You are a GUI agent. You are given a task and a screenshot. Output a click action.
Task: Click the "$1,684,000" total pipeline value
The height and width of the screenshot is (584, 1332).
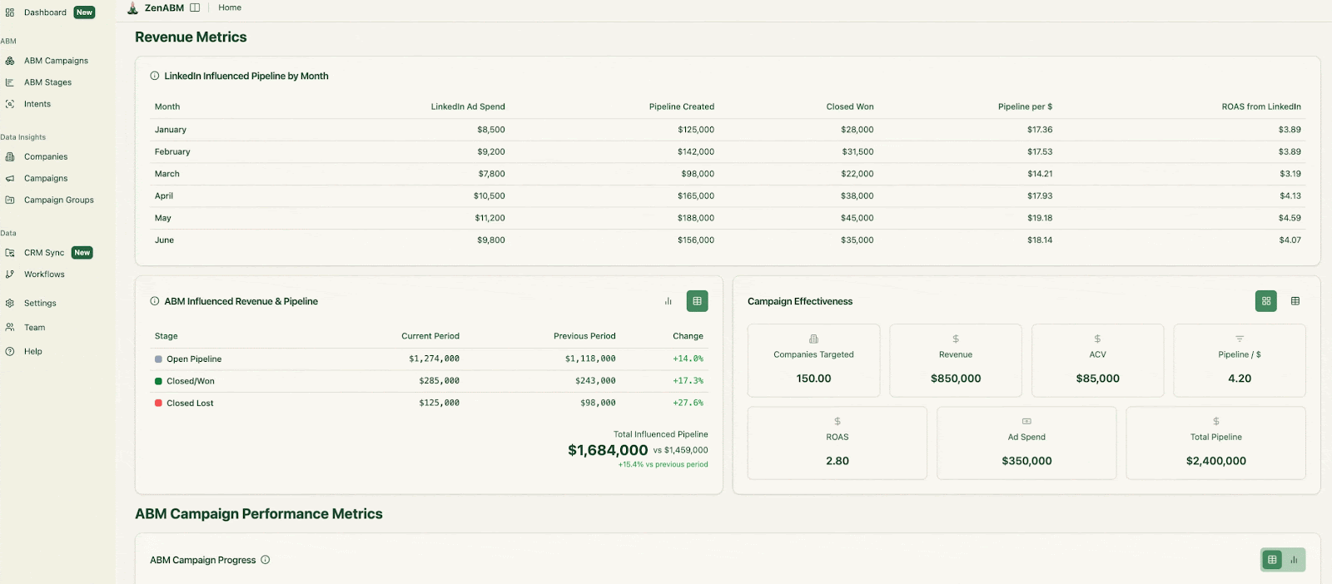pos(608,450)
